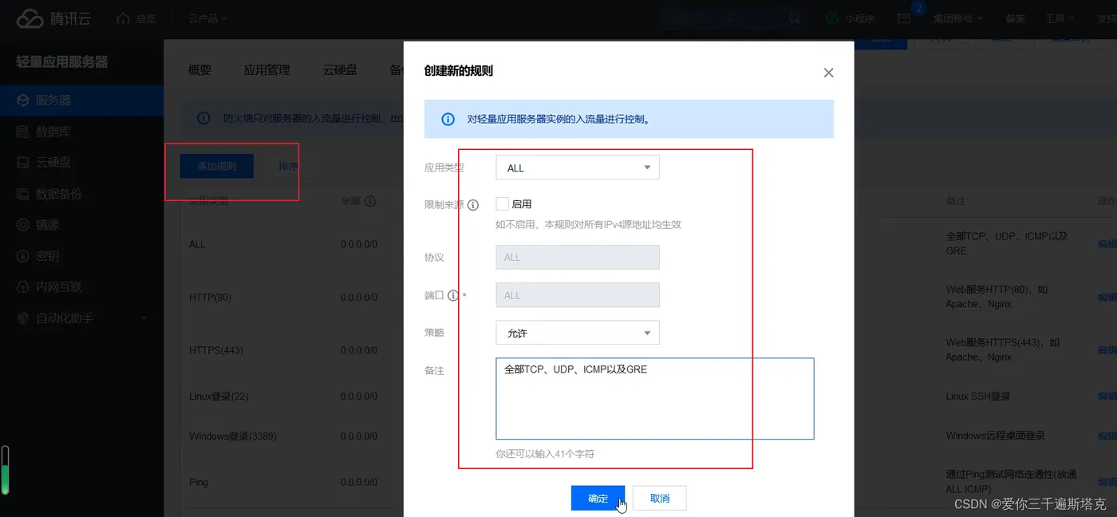Viewport: 1117px width, 517px height.
Task: Enable the 限制来源 启用 checkbox
Action: [503, 204]
